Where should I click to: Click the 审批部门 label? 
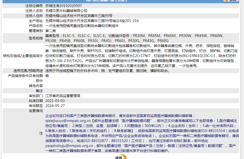pos(36,95)
